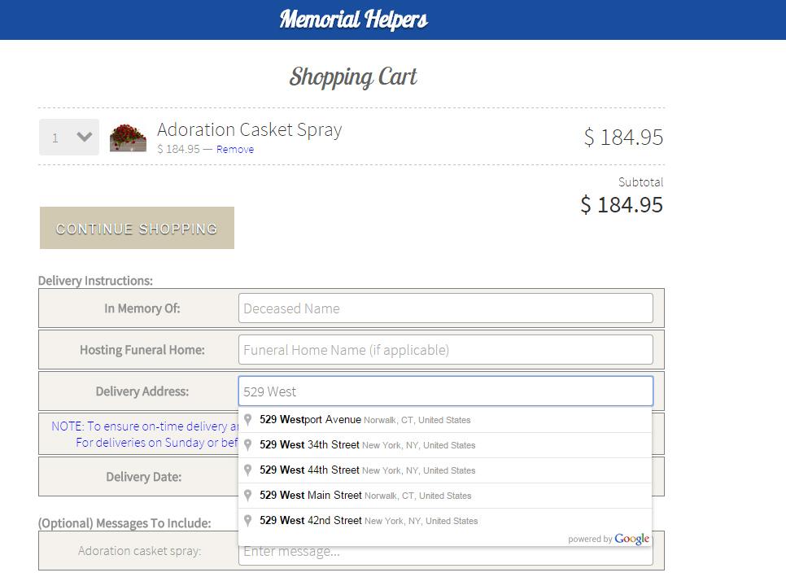Click the Adoration casket spray message label
This screenshot has height=577, width=786.
coord(139,551)
